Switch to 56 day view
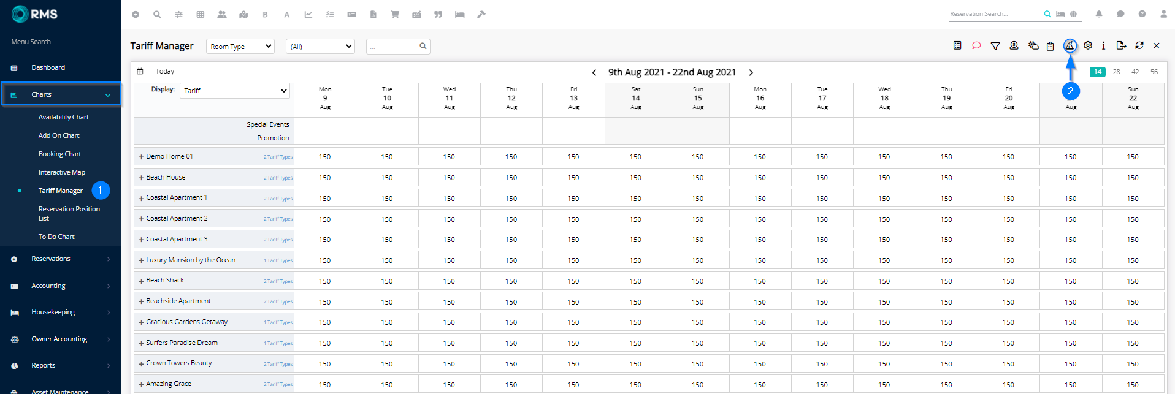 tap(1154, 72)
